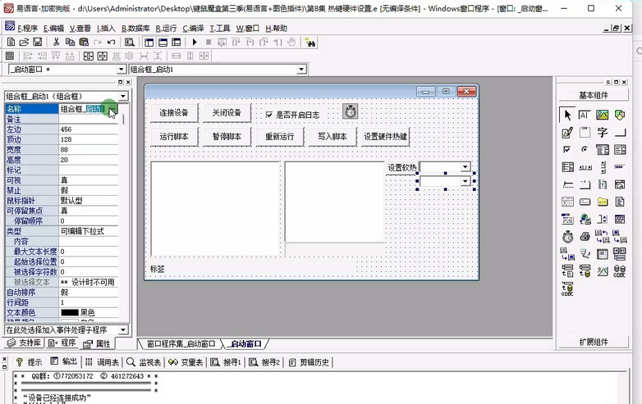Click the 设置硬件热键 button

pos(385,136)
